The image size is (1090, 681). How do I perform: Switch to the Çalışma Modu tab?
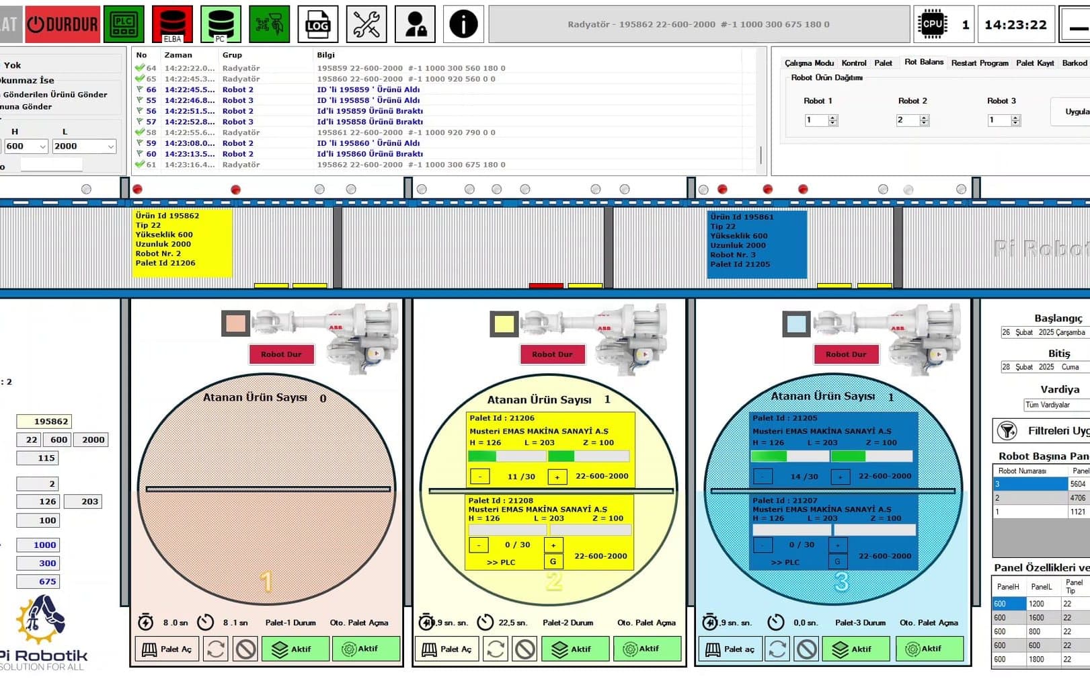pyautogui.click(x=809, y=63)
